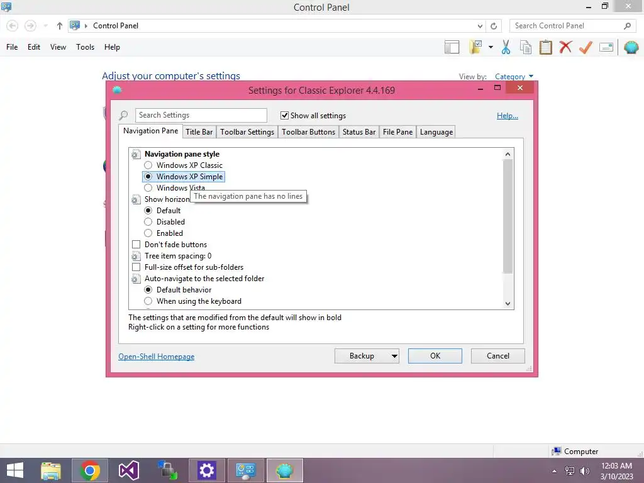Switch to the Language tab
Screen dimensions: 644x483
[x=436, y=132]
